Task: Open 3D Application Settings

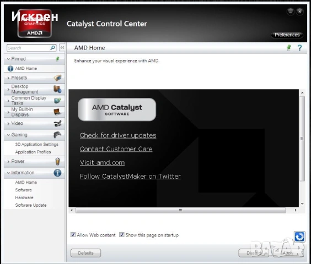Action: click(37, 145)
